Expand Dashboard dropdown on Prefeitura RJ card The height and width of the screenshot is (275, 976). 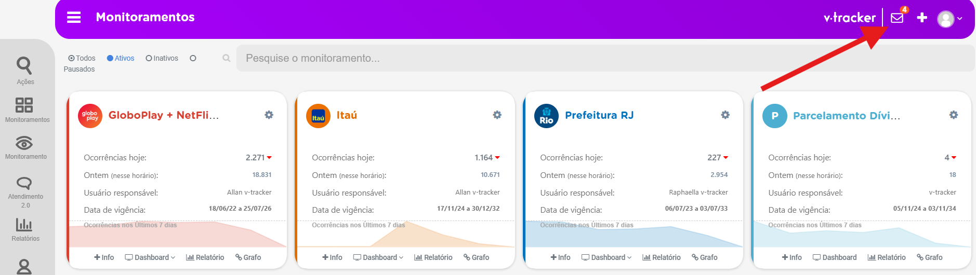(606, 257)
